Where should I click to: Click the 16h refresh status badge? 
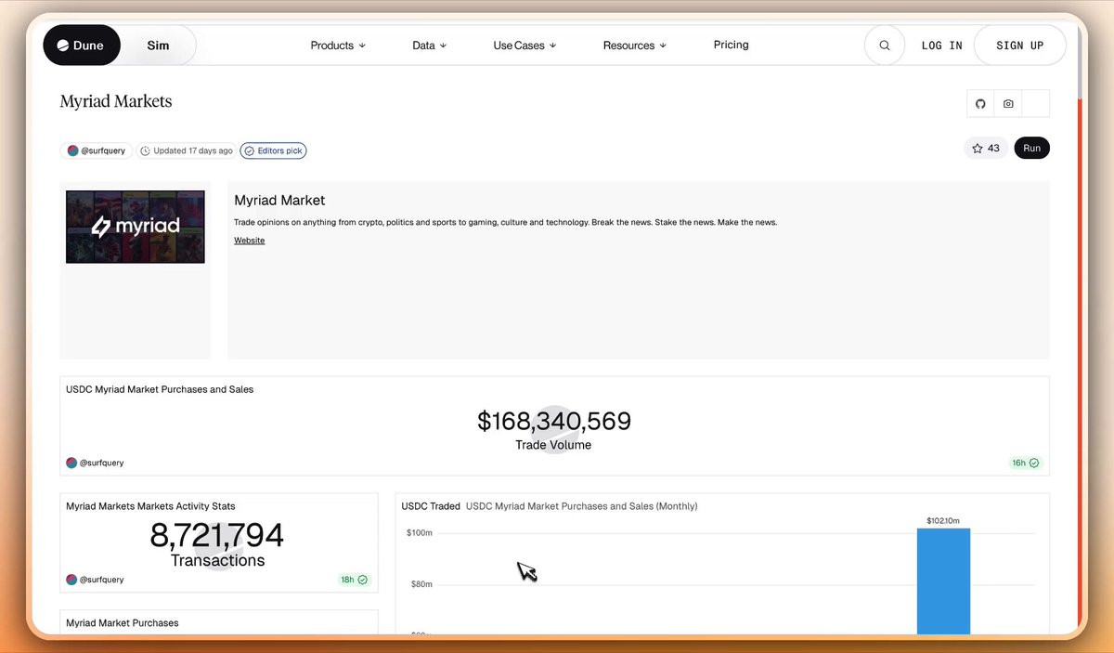click(x=1025, y=463)
